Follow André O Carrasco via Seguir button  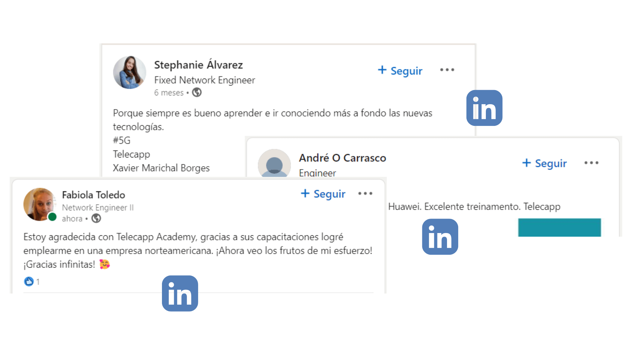[544, 163]
